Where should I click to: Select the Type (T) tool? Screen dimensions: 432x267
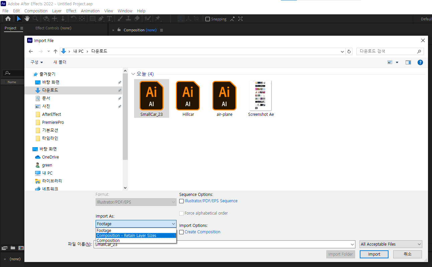(109, 19)
